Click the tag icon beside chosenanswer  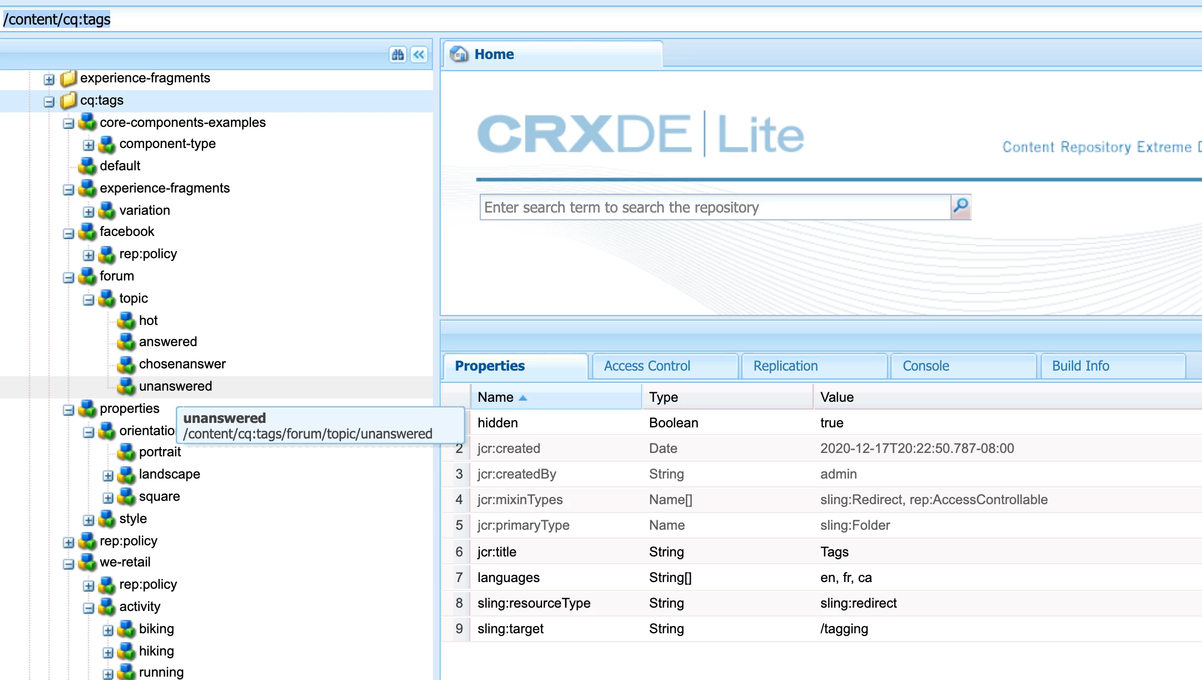pyautogui.click(x=126, y=364)
